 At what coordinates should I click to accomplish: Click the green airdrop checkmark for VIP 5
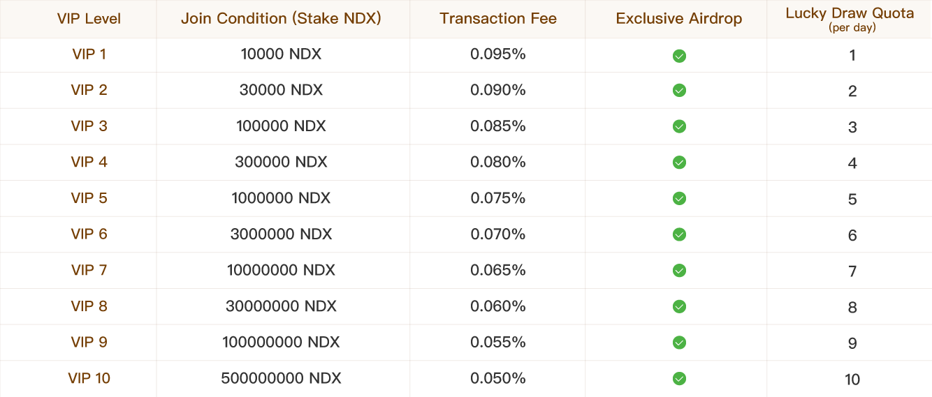tap(679, 199)
